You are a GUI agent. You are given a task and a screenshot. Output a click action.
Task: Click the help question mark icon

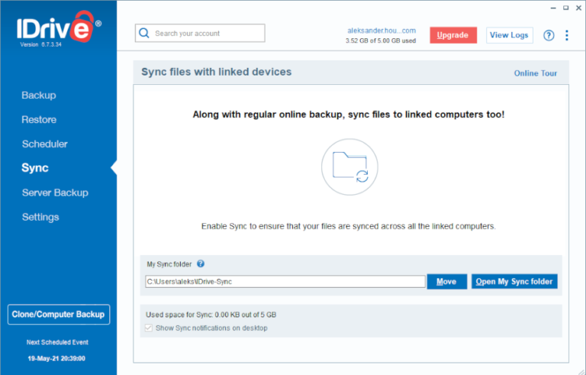549,36
